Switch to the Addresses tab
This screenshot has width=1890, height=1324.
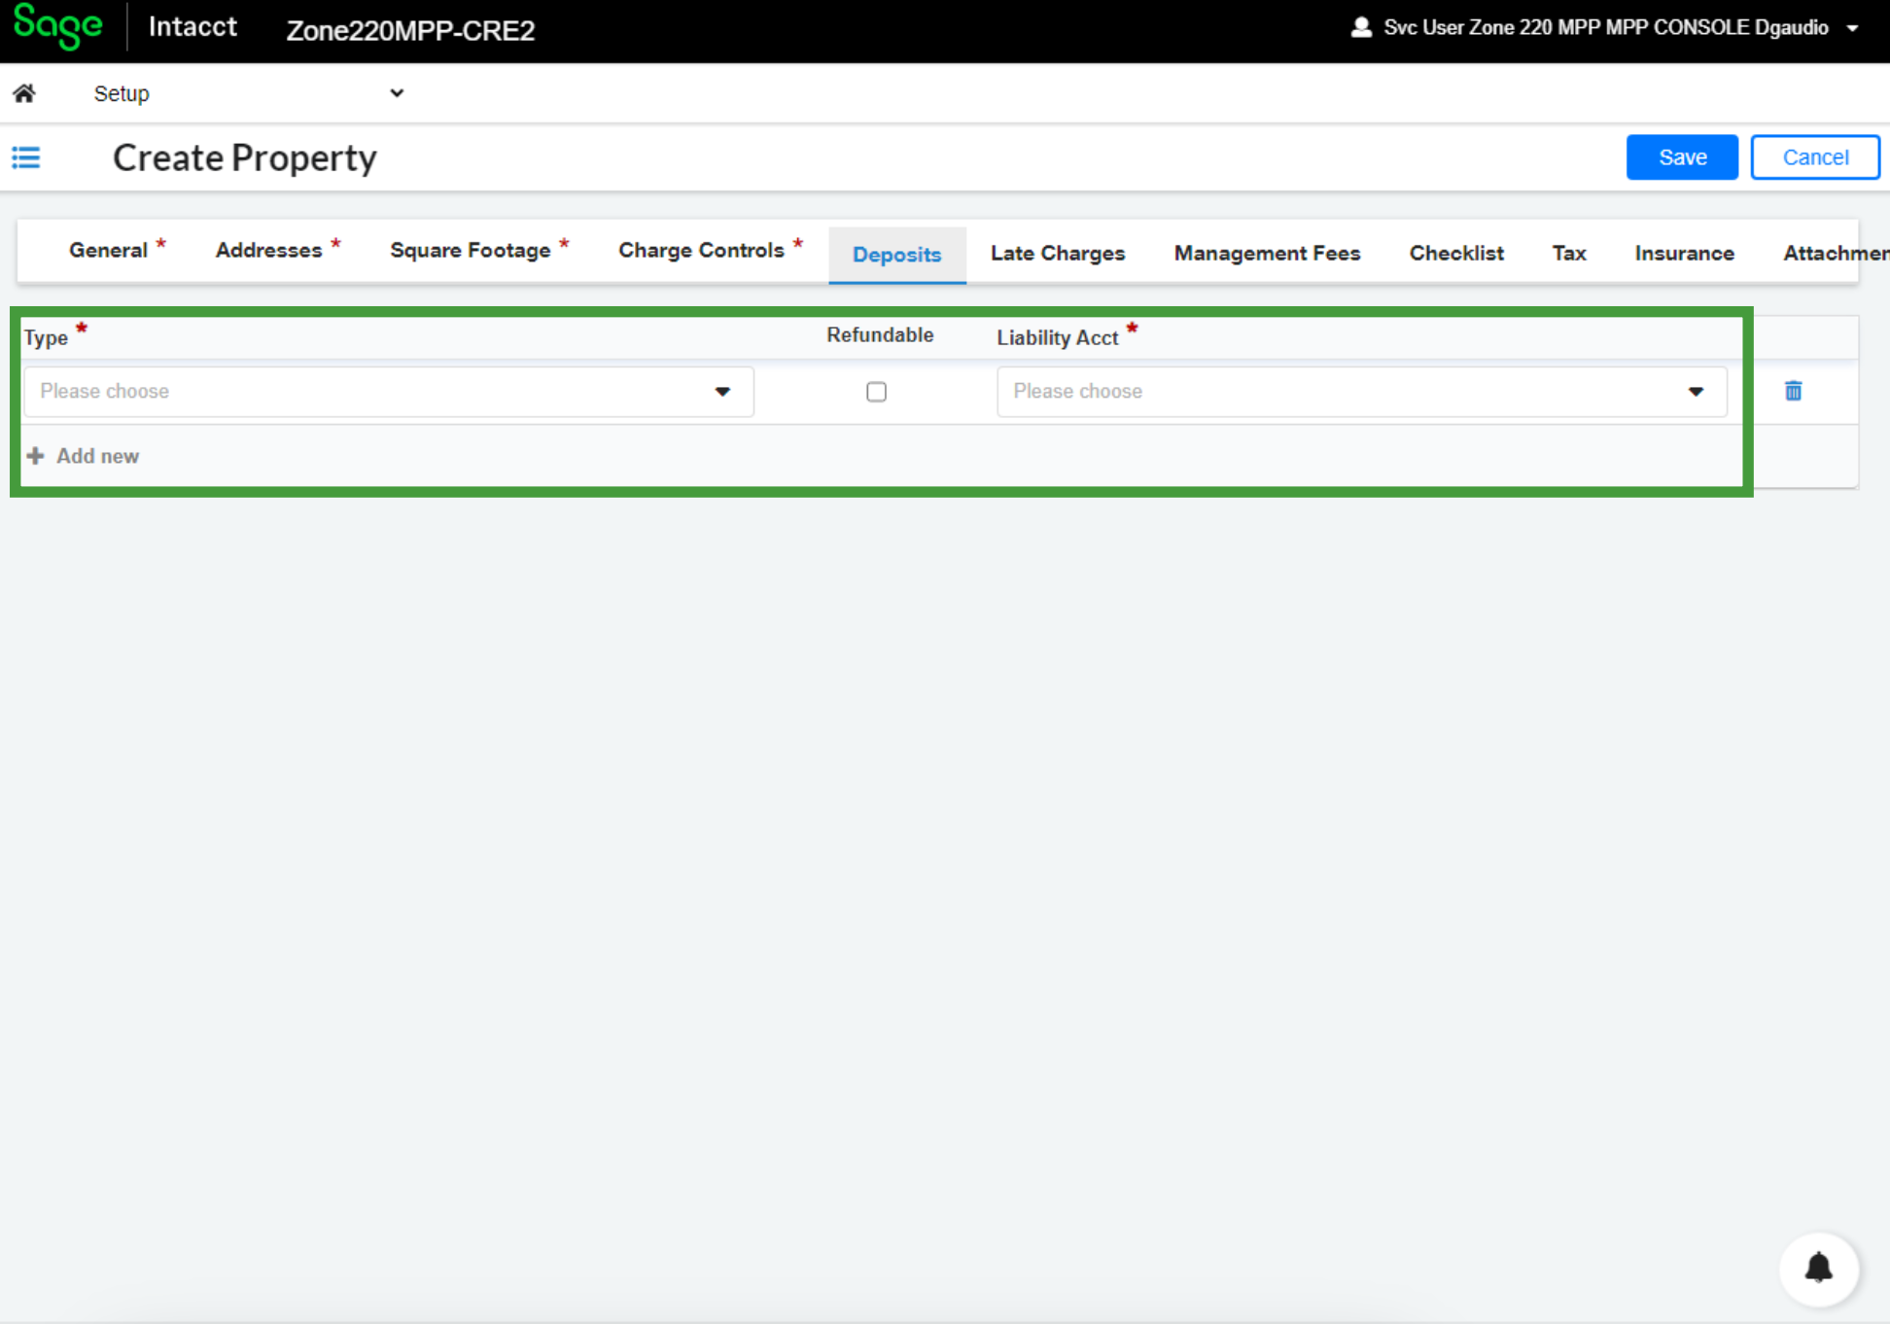[x=277, y=251]
